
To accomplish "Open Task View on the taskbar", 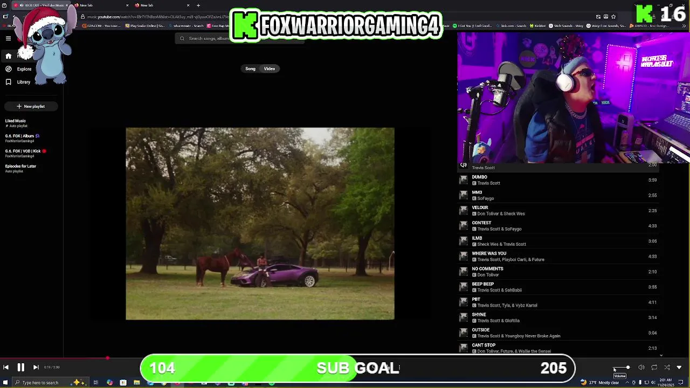I will pos(96,383).
